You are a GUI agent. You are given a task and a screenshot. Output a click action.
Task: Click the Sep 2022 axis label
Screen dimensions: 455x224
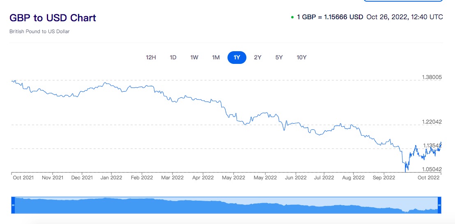[383, 178]
